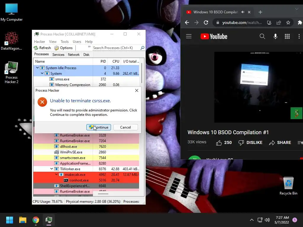Switch to the Network tab
The height and width of the screenshot is (227, 303).
pyautogui.click(x=74, y=55)
